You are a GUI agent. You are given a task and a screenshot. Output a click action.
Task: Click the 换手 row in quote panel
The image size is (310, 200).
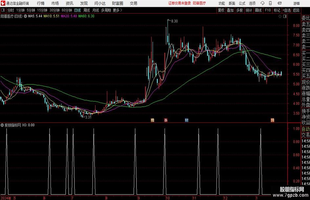click(306, 111)
